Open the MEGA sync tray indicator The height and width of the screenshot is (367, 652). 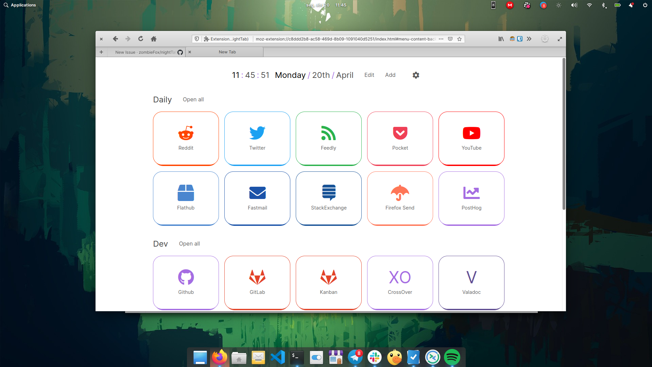pos(510,5)
